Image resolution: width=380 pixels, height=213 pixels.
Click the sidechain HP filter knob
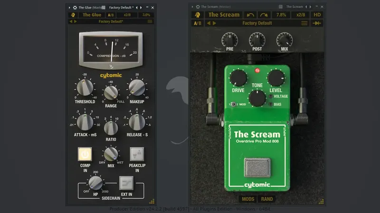(95, 183)
